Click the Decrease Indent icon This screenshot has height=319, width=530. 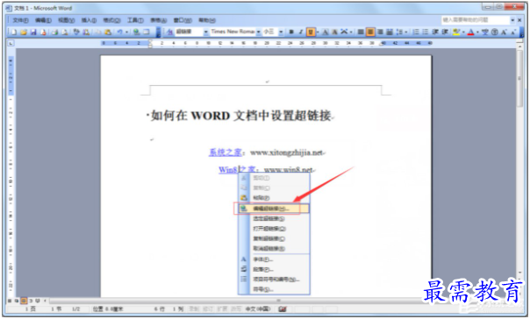click(x=435, y=32)
